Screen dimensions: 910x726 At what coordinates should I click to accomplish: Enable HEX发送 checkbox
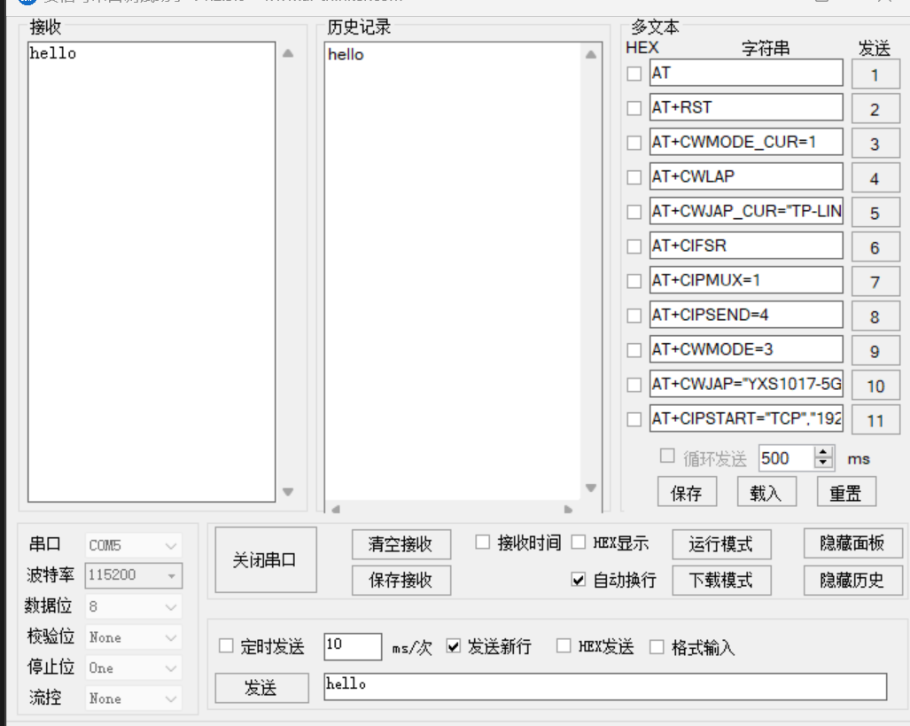pos(564,646)
